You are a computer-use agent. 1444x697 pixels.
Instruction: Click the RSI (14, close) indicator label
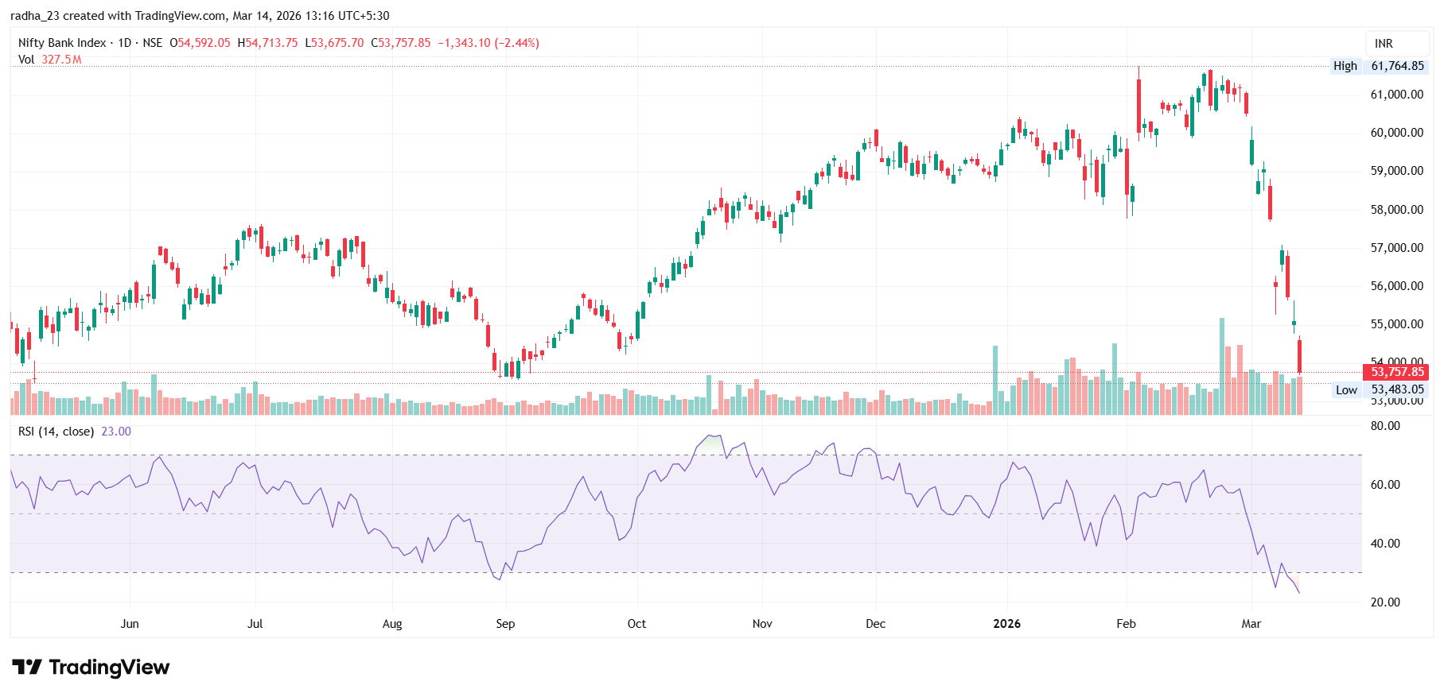[x=56, y=432]
